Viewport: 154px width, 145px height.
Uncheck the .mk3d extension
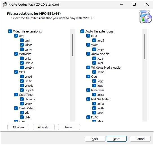click(x=22, y=63)
